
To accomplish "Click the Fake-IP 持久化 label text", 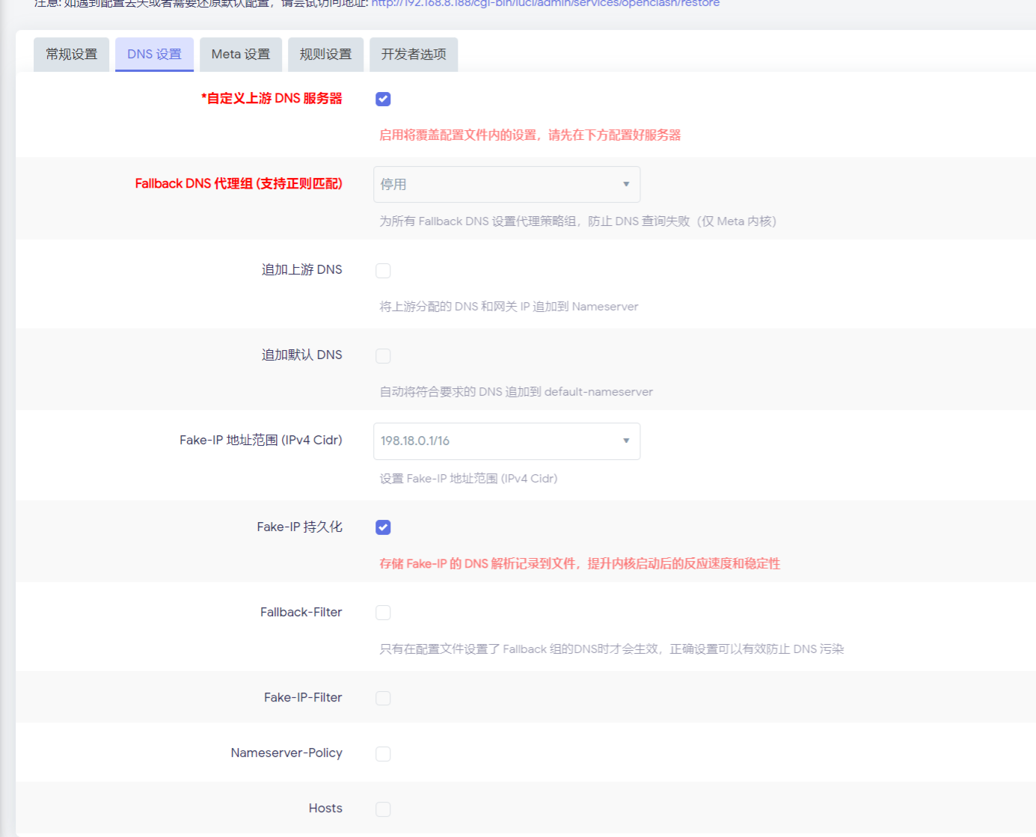I will click(x=299, y=527).
